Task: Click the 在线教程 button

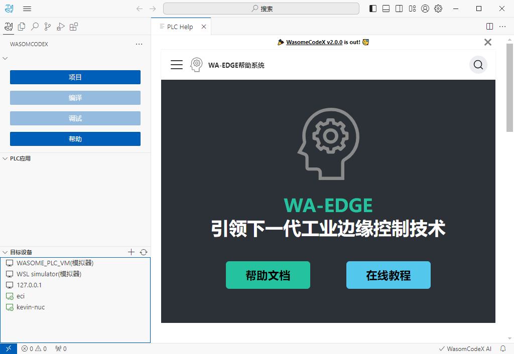Action: point(389,275)
